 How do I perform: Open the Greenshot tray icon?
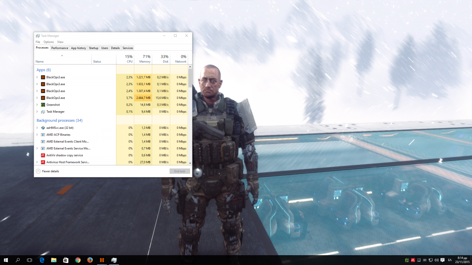click(407, 260)
